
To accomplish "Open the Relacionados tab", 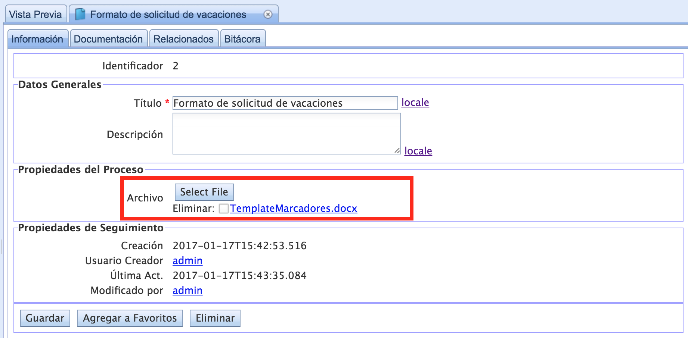I will point(183,39).
